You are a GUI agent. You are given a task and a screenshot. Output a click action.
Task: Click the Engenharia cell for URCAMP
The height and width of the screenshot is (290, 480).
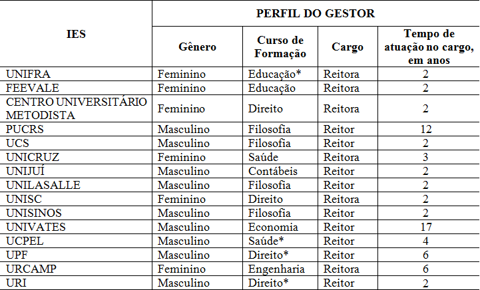(x=276, y=269)
